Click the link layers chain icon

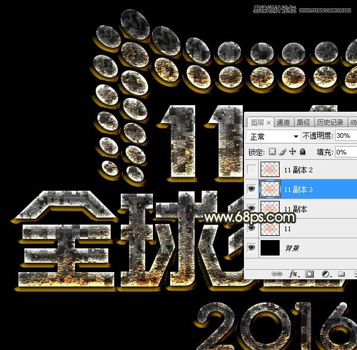click(277, 274)
